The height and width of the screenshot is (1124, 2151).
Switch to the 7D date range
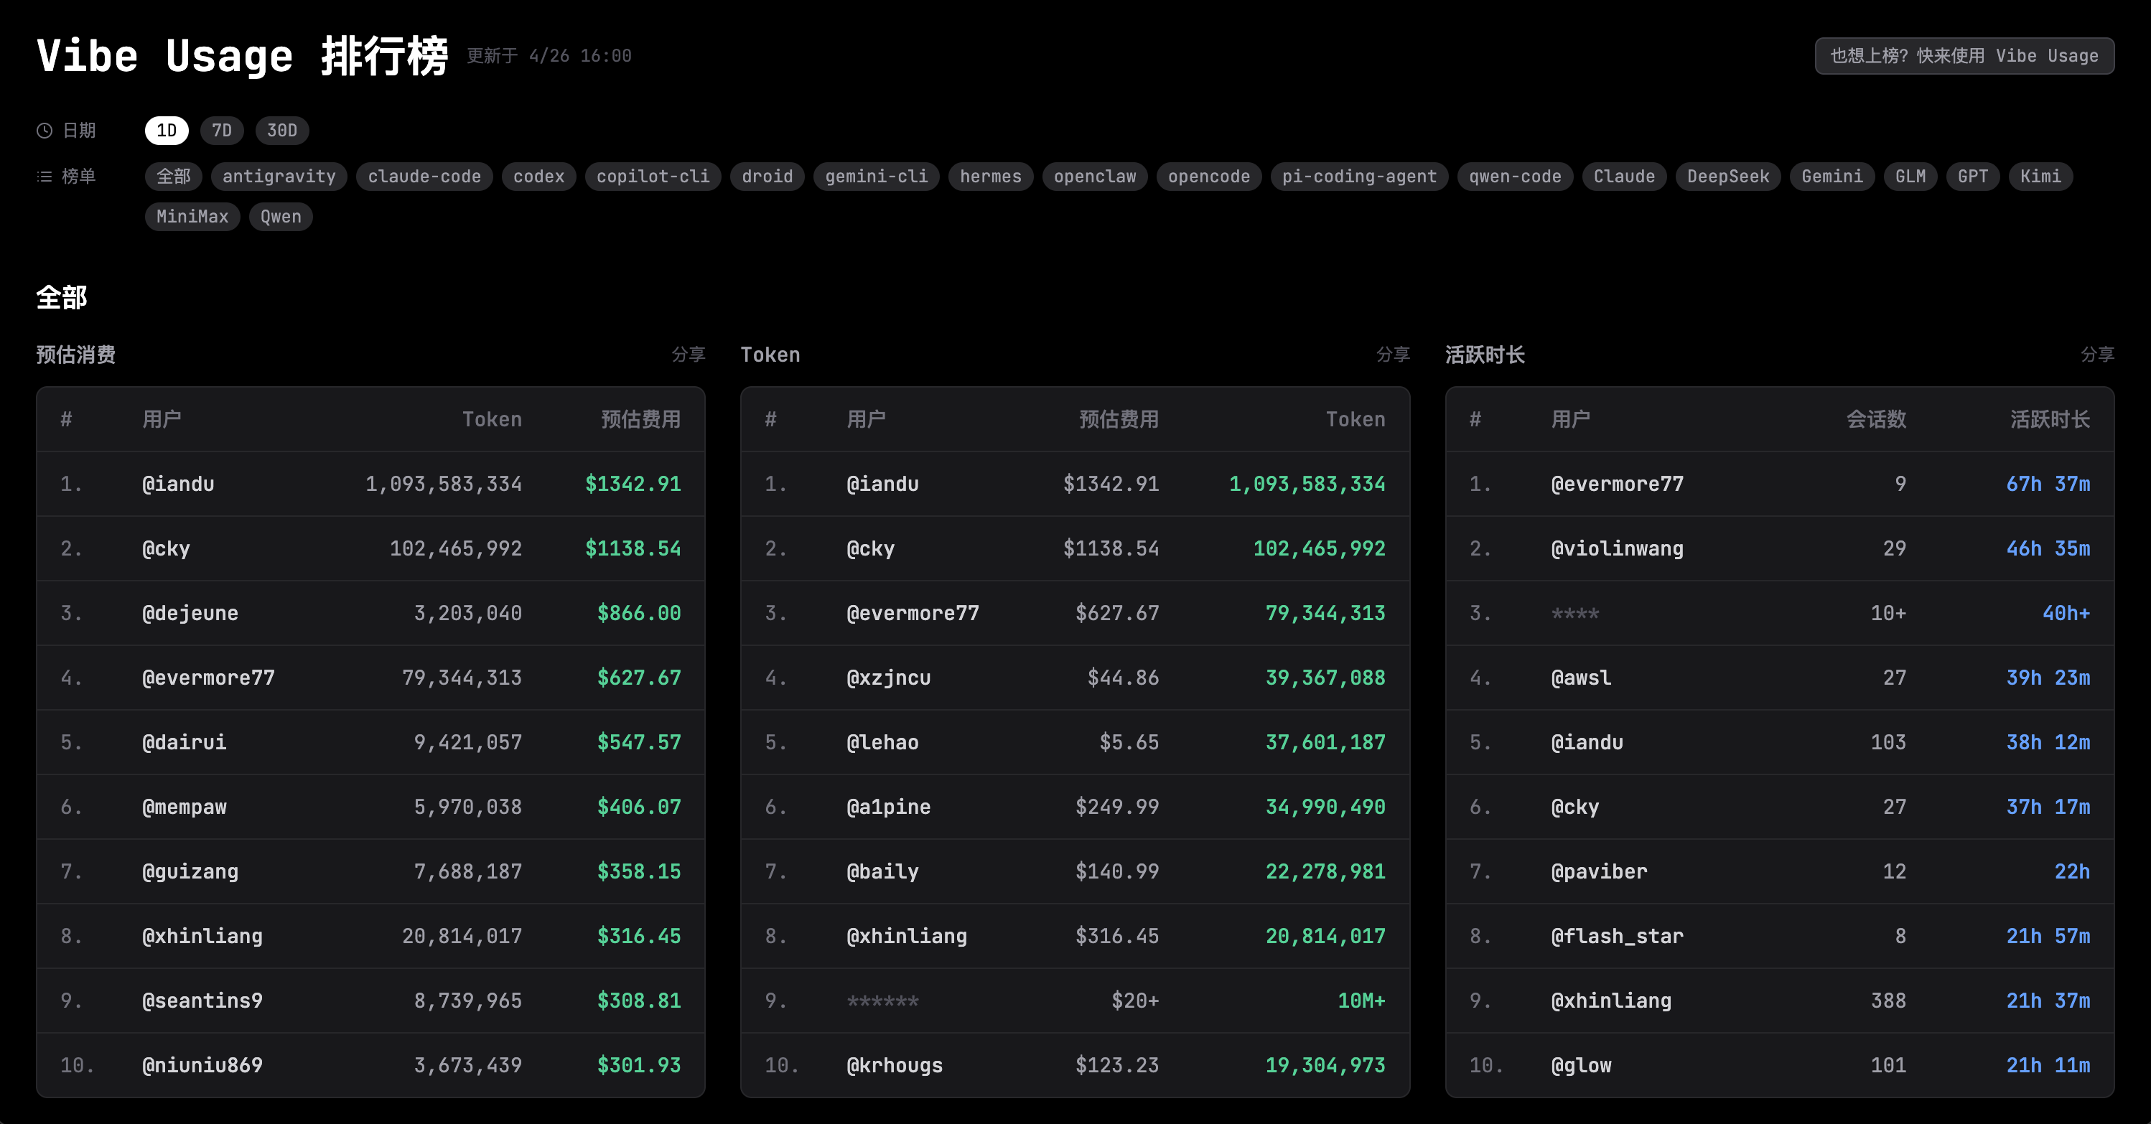pos(221,130)
